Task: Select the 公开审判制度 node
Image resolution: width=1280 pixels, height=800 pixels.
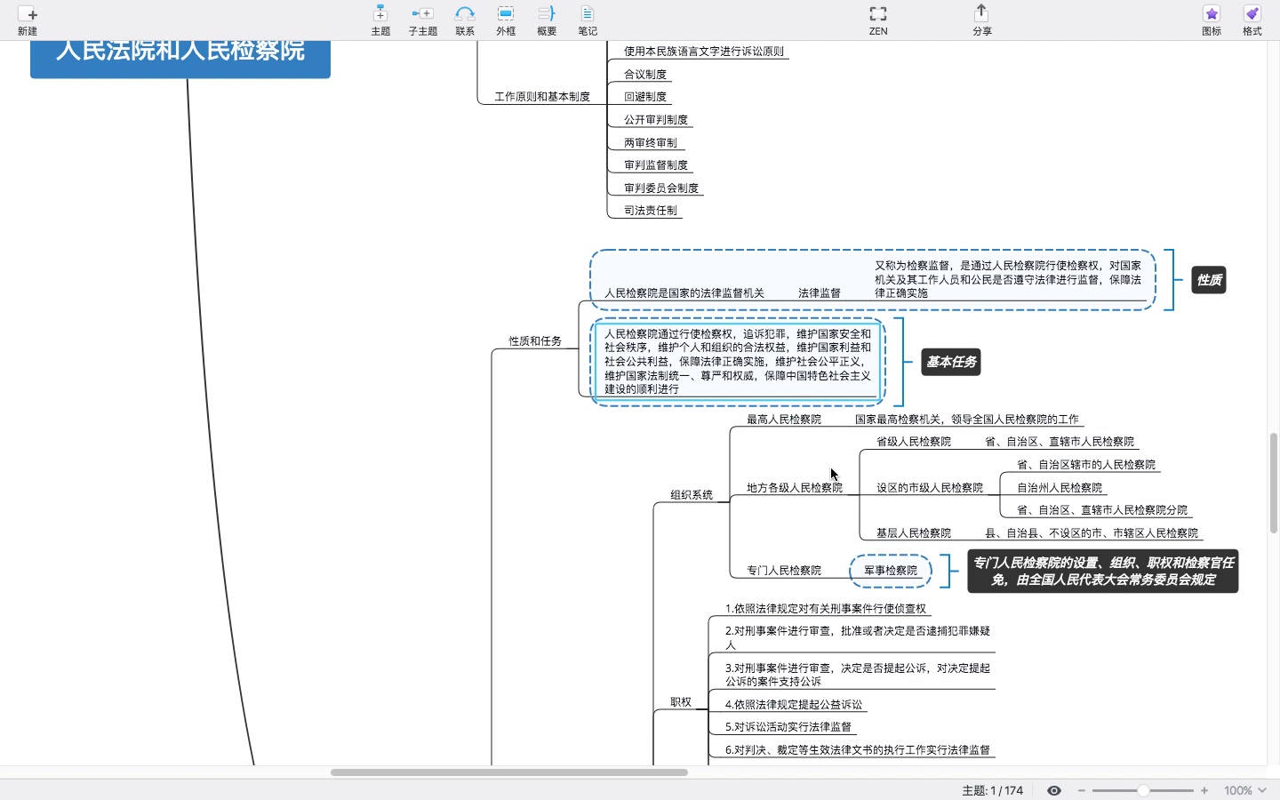Action: point(656,120)
